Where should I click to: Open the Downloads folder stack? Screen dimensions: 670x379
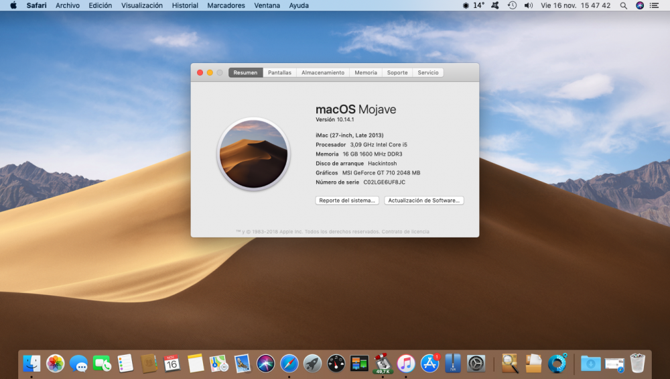coord(590,364)
